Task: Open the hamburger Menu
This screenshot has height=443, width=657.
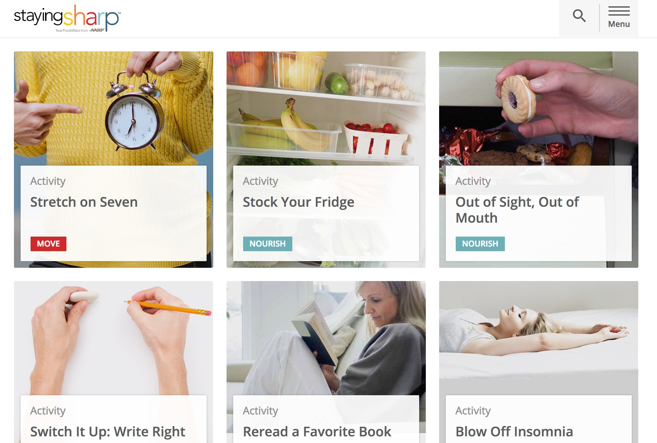Action: tap(619, 17)
